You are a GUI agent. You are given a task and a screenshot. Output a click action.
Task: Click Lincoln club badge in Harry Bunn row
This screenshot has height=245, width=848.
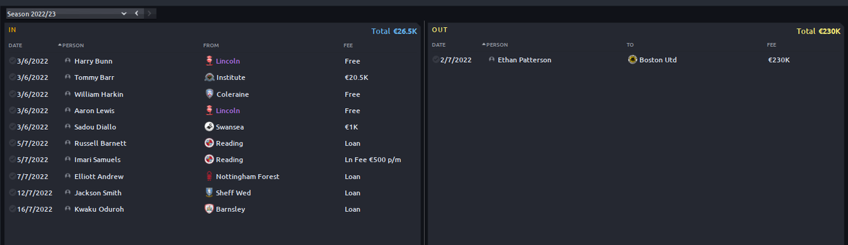tap(209, 61)
